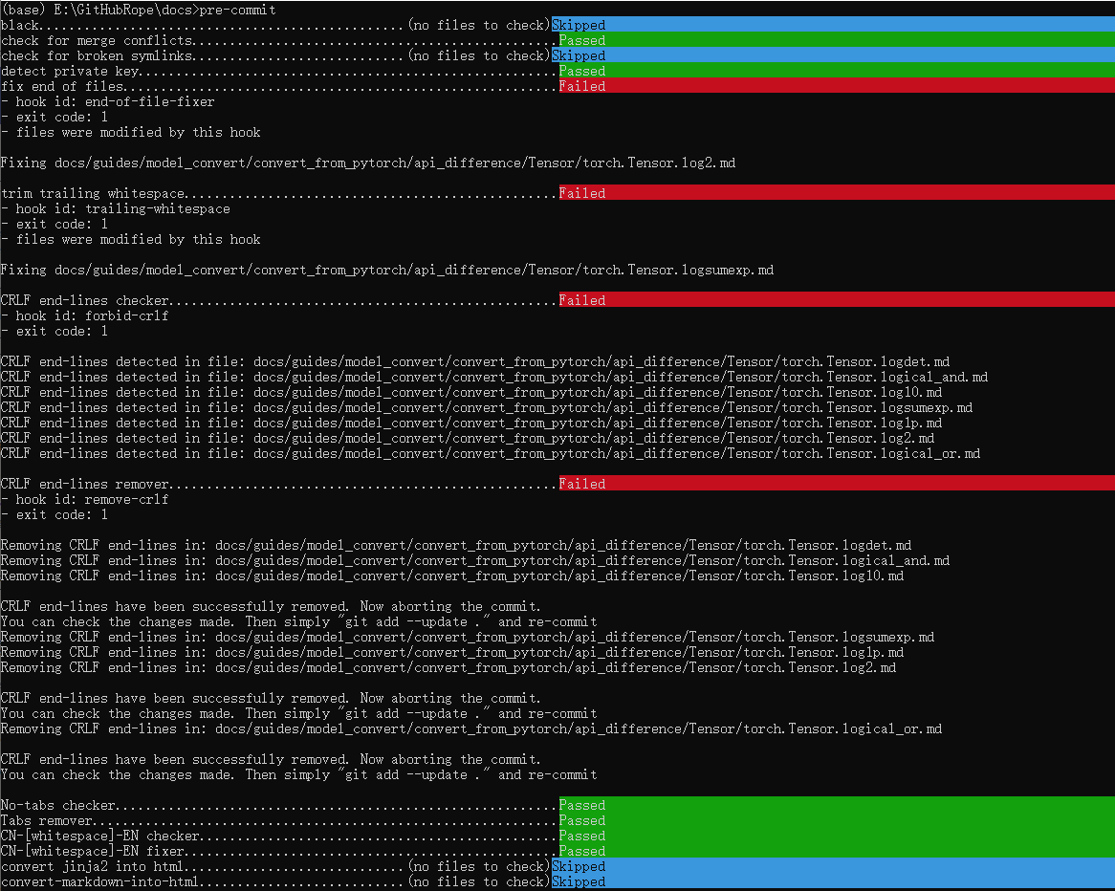Click Removing CRLF line for torch.Tensor.logical_or.md
The image size is (1115, 891).
471,728
